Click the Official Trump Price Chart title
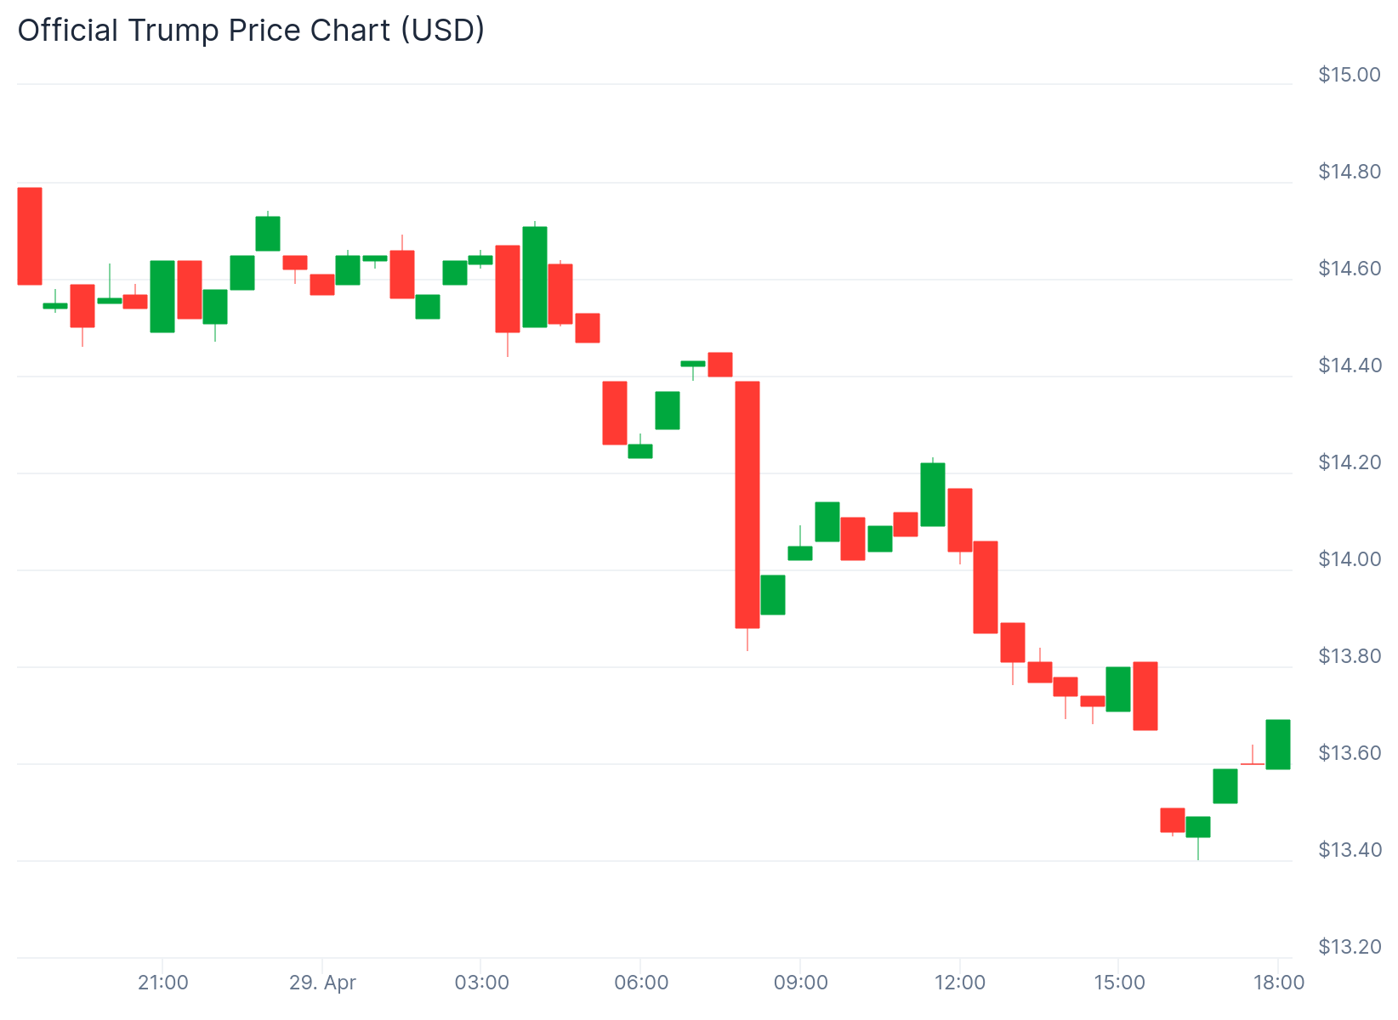This screenshot has height=1020, width=1398. click(x=251, y=31)
